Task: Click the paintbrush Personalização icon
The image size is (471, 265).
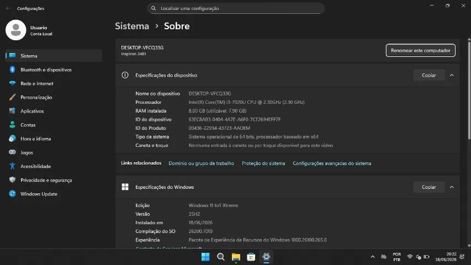Action: (12, 97)
